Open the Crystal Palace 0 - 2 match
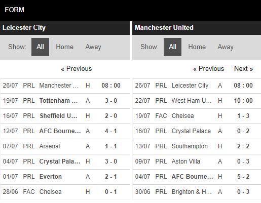This screenshot has height=203, width=261. tap(197, 131)
